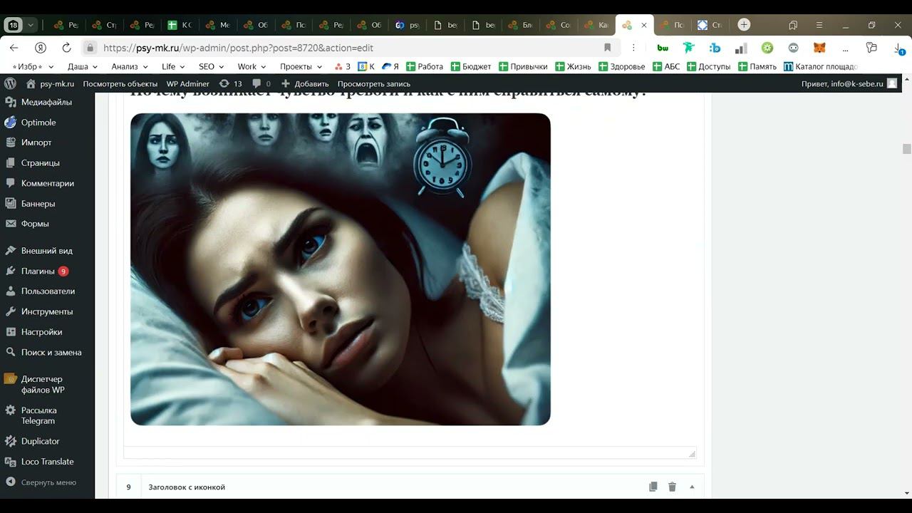Click the WordPress logo in admin bar
This screenshot has height=513, width=912.
click(10, 83)
